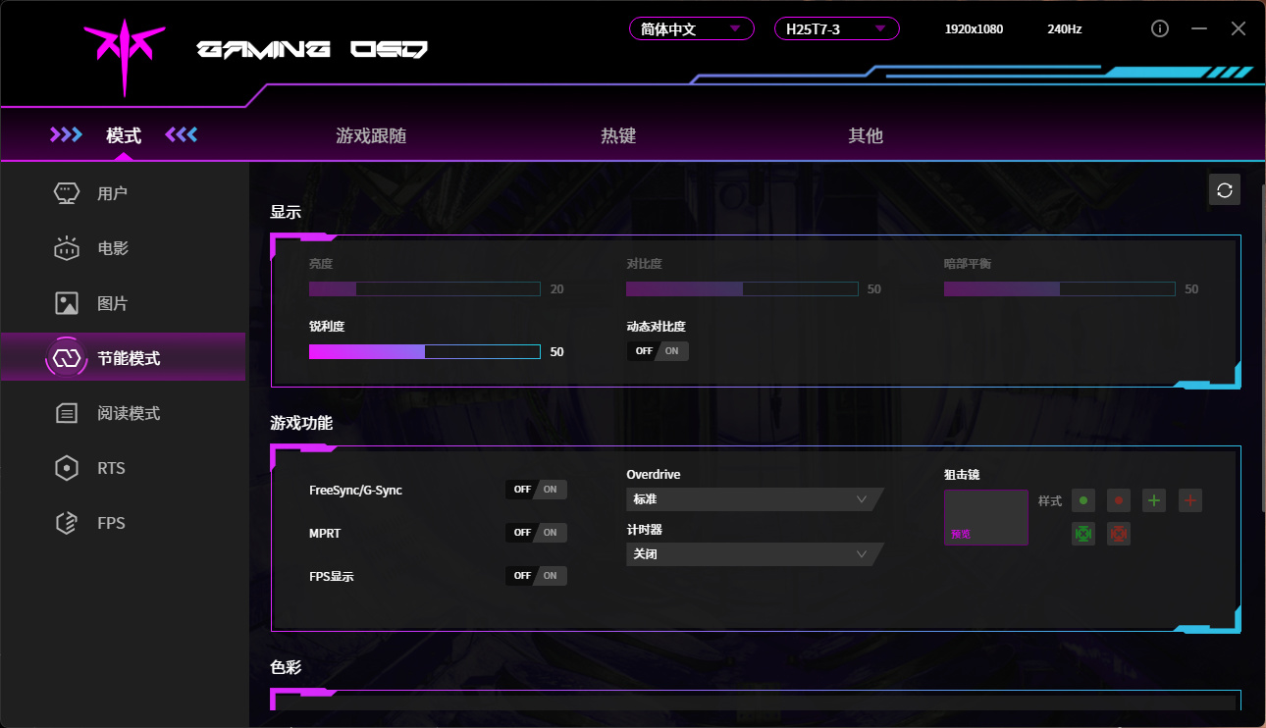Open the H25T7-3 monitor model dropdown
Viewport: 1266px width, 728px height.
pyautogui.click(x=837, y=28)
